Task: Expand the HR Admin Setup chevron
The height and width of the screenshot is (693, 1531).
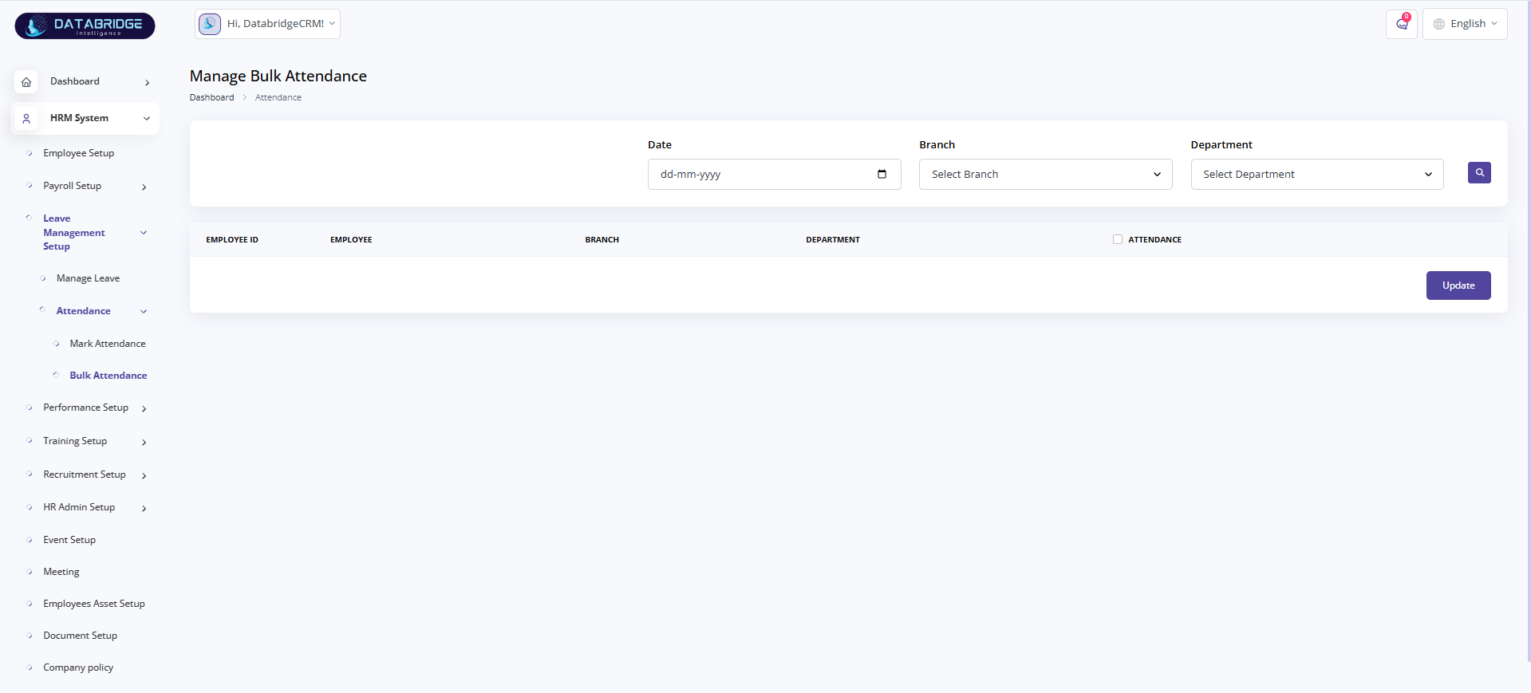Action: tap(144, 508)
